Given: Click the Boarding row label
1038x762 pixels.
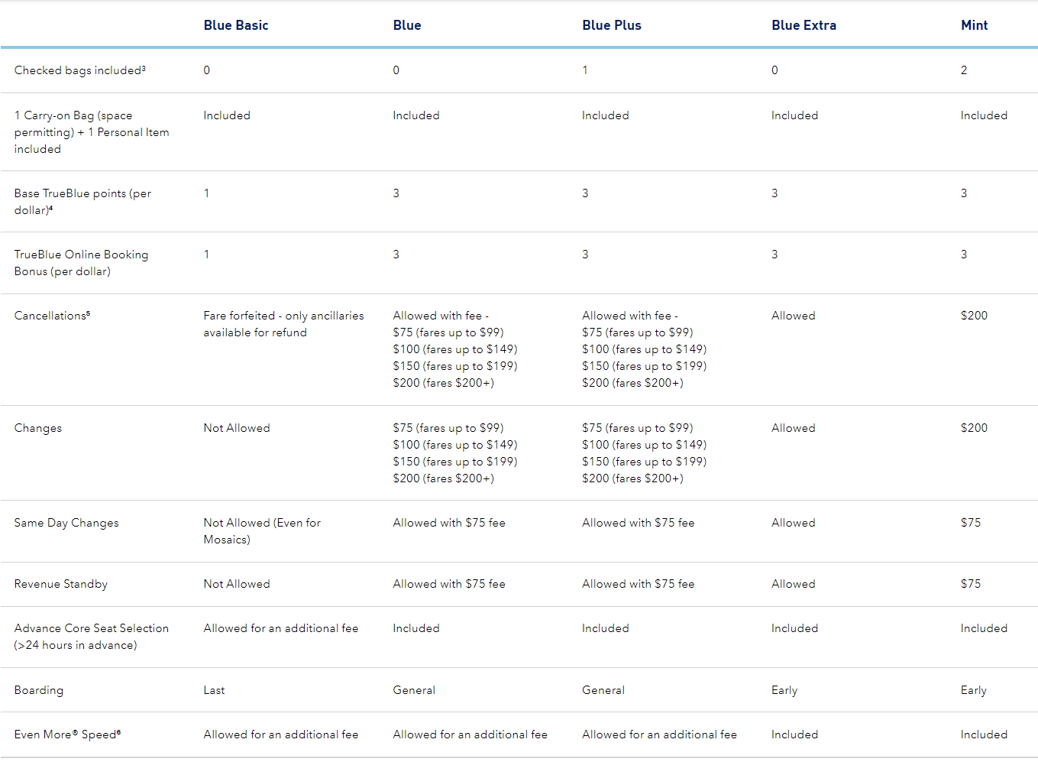Looking at the screenshot, I should point(39,690).
